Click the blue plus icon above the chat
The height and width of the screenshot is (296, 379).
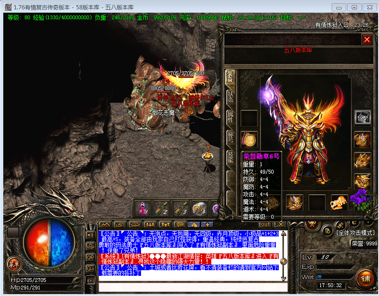point(207,225)
